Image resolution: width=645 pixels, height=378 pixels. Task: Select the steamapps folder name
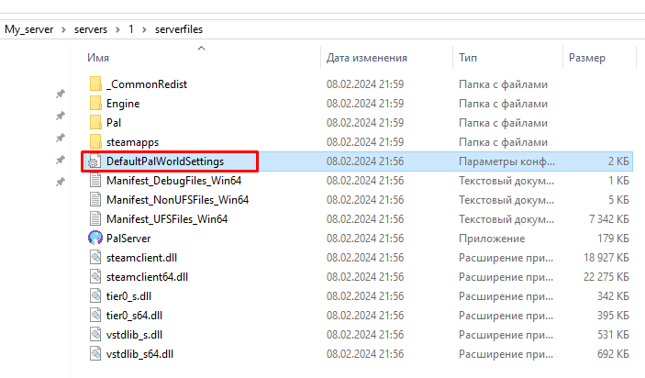(132, 142)
